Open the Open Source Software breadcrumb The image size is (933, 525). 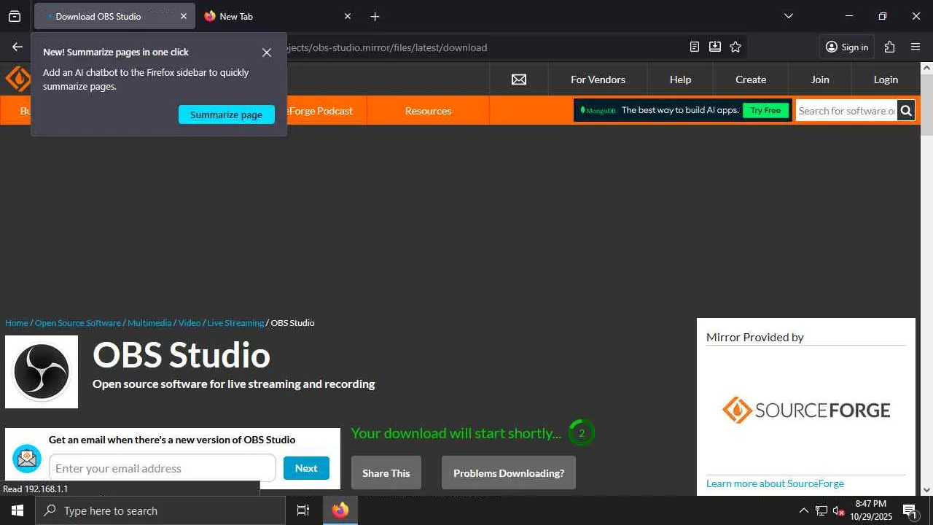78,323
